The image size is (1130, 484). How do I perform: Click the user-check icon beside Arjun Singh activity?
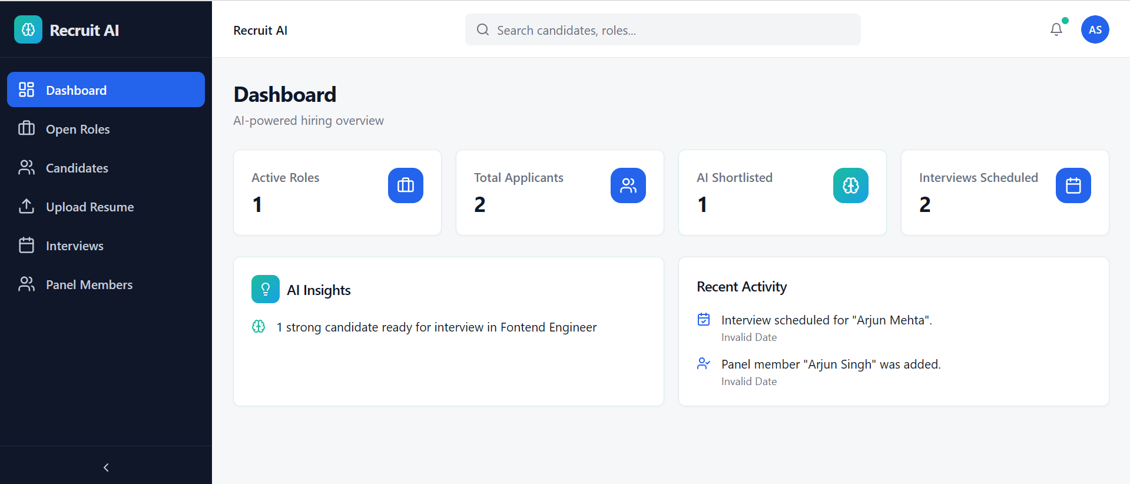[704, 363]
